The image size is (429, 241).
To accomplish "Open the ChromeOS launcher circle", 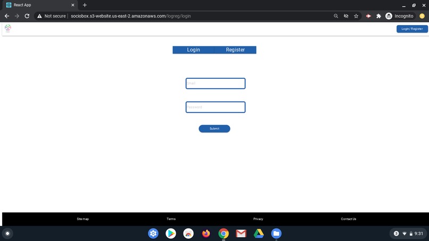I will 7,234.
